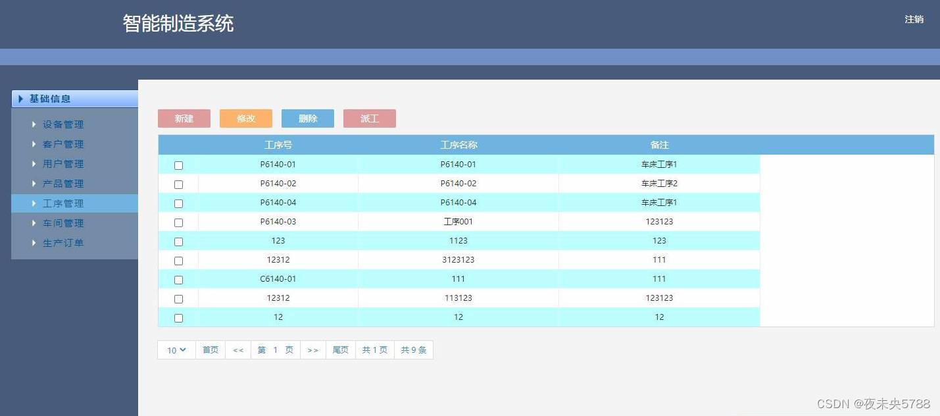Image resolution: width=940 pixels, height=416 pixels.
Task: Click the page number input field
Action: [x=275, y=350]
